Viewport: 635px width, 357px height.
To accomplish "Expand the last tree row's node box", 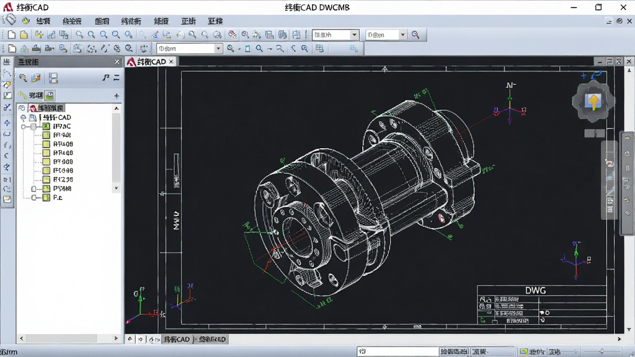I will (x=35, y=198).
